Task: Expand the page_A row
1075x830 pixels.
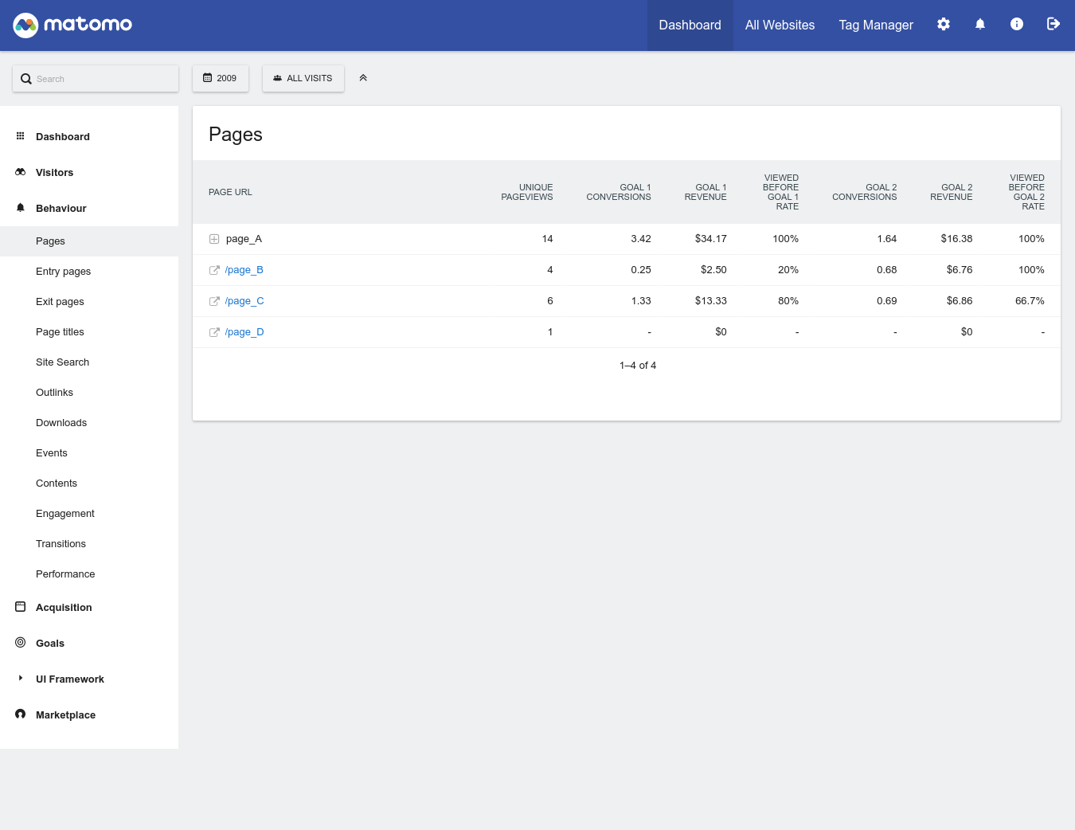Action: click(214, 239)
